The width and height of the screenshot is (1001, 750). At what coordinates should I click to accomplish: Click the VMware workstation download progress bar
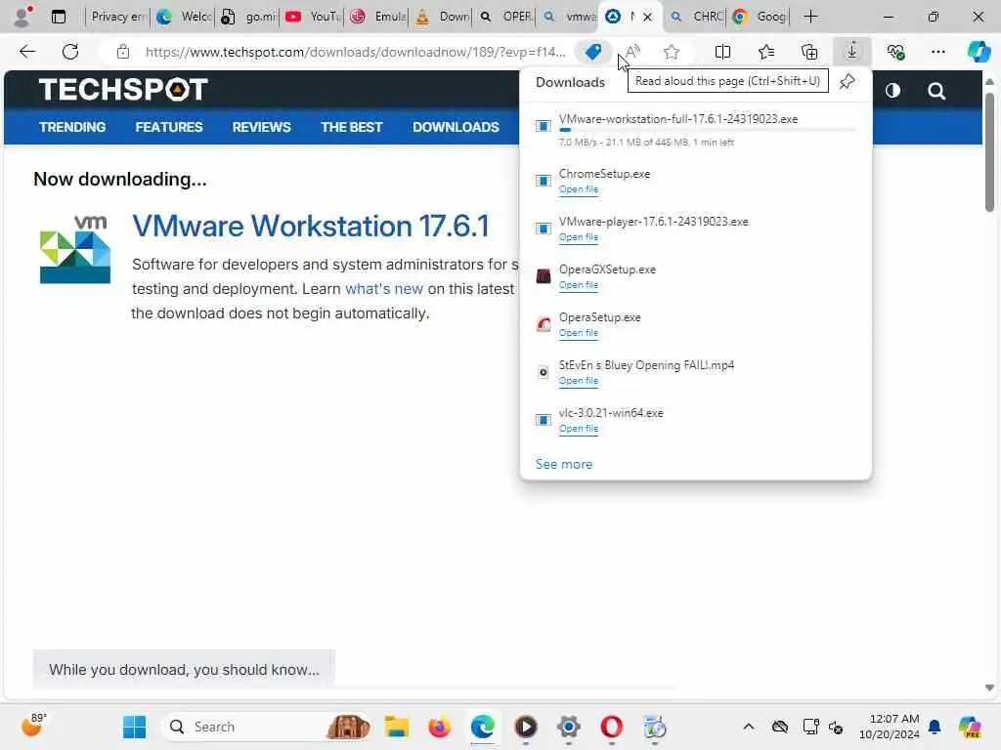click(x=707, y=130)
